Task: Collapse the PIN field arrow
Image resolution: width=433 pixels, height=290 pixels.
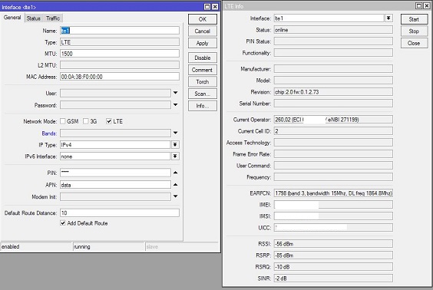Action: pyautogui.click(x=175, y=173)
